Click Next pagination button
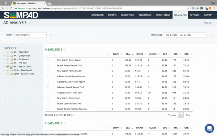This screenshot has height=136, width=217. click(x=188, y=115)
